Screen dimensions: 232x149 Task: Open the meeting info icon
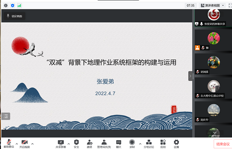[6, 5]
